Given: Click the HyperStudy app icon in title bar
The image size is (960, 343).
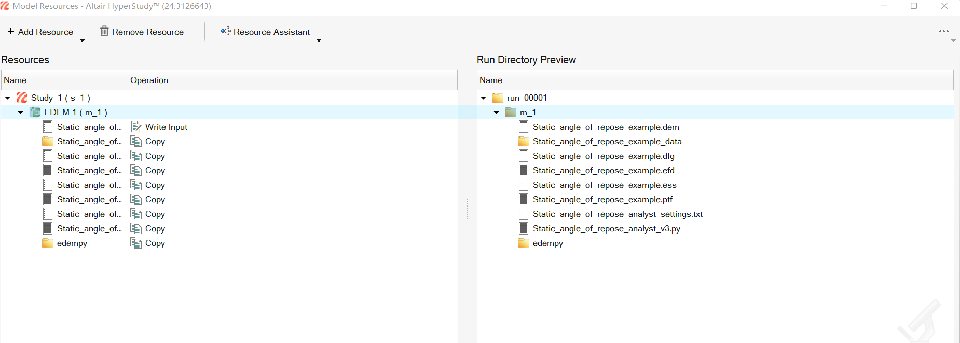Looking at the screenshot, I should click(x=5, y=6).
